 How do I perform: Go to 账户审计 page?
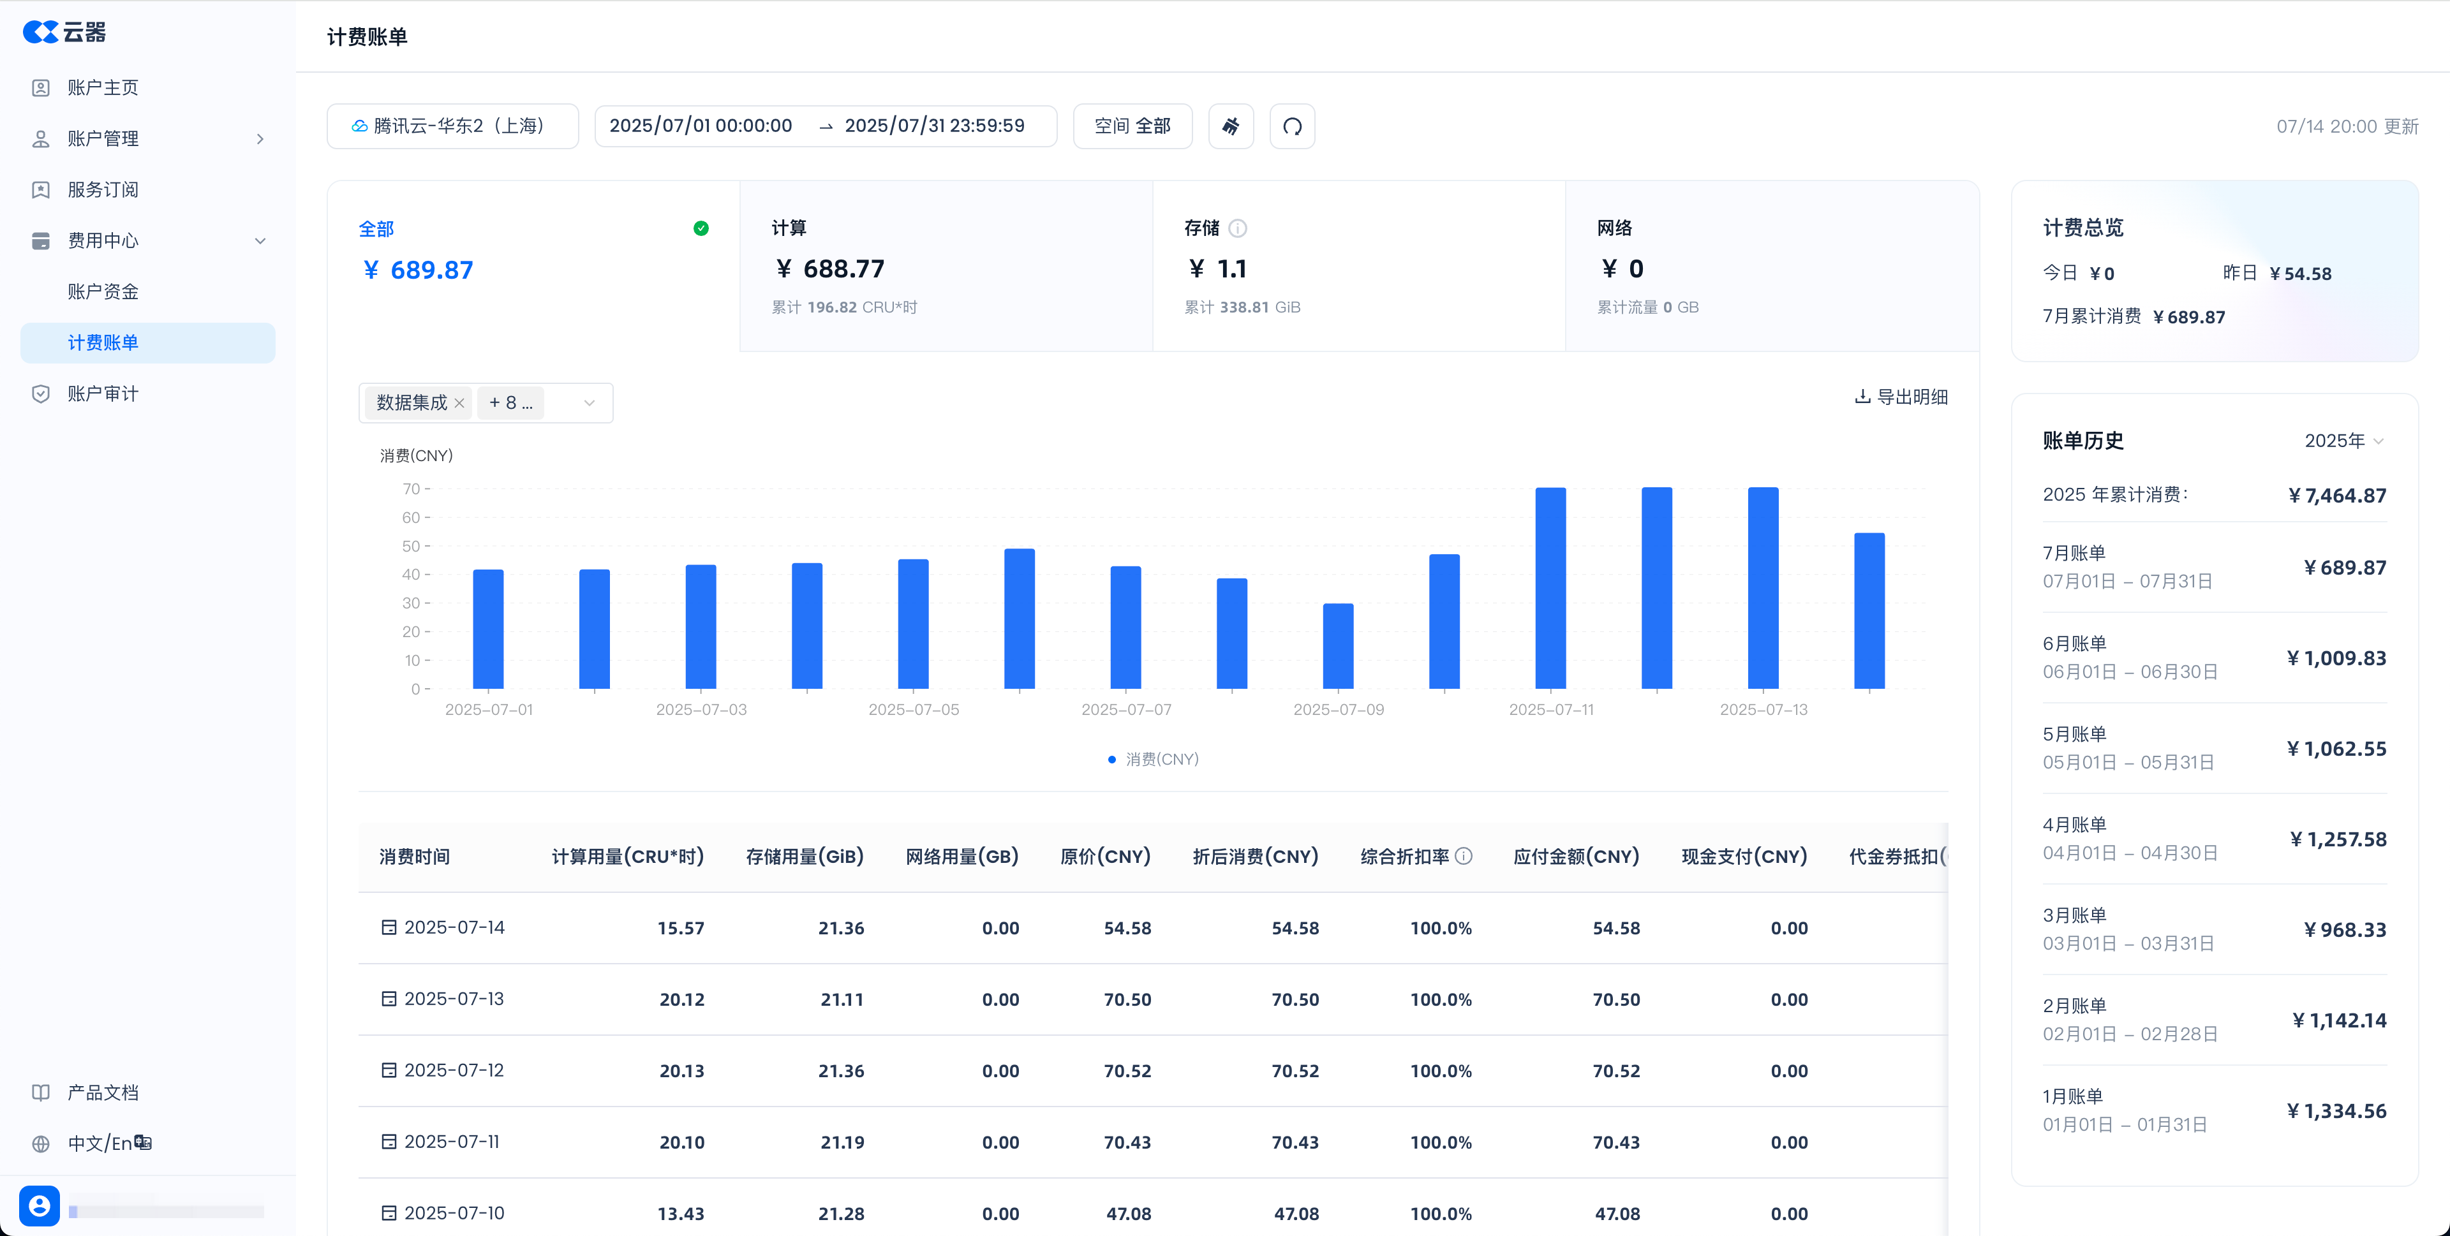[103, 394]
